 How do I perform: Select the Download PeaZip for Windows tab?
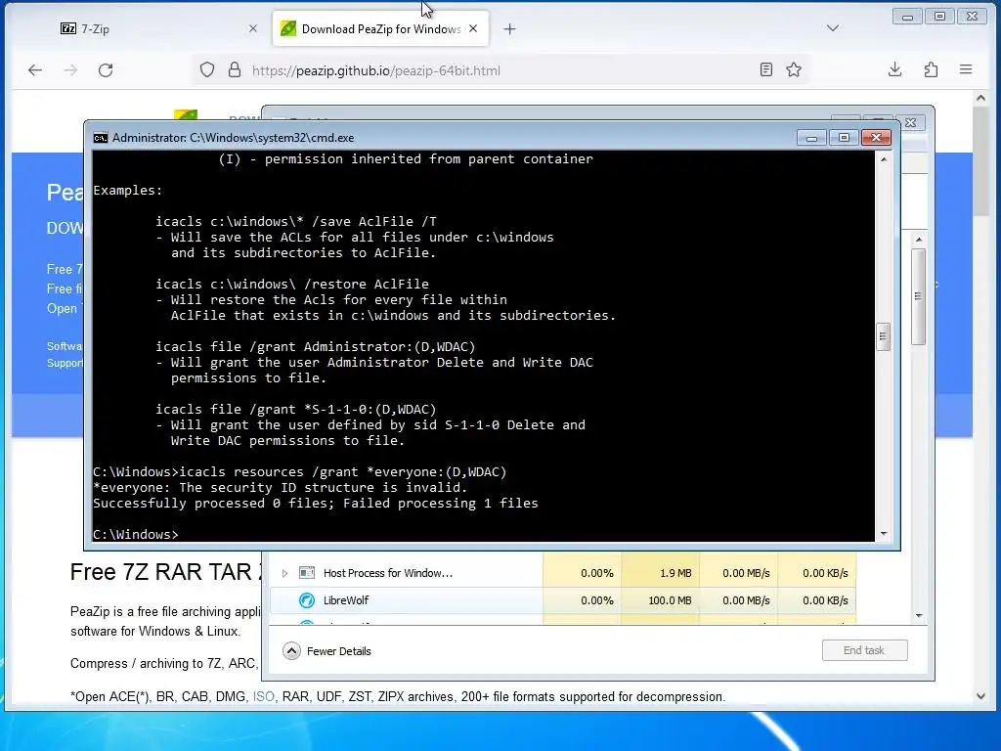380,28
